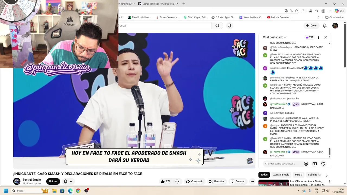347x195 pixels.
Task: Open Melodia Dramatica YouTube bookmark
Action: click(x=279, y=17)
